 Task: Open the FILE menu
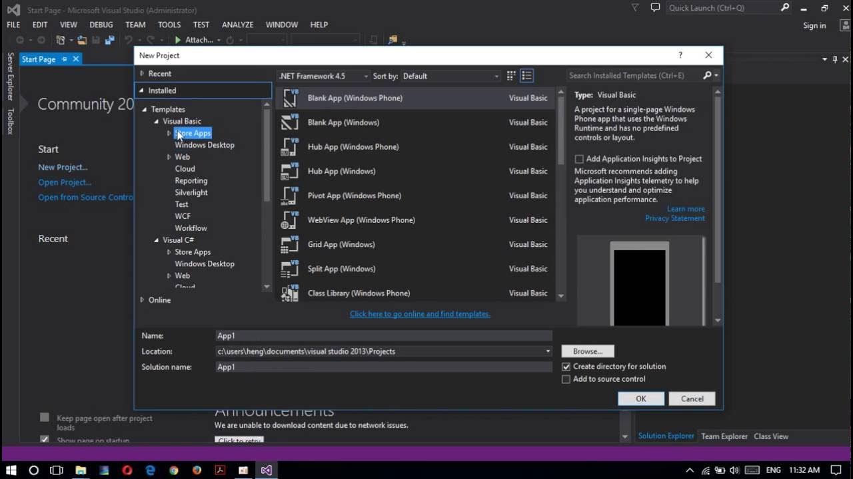coord(13,25)
